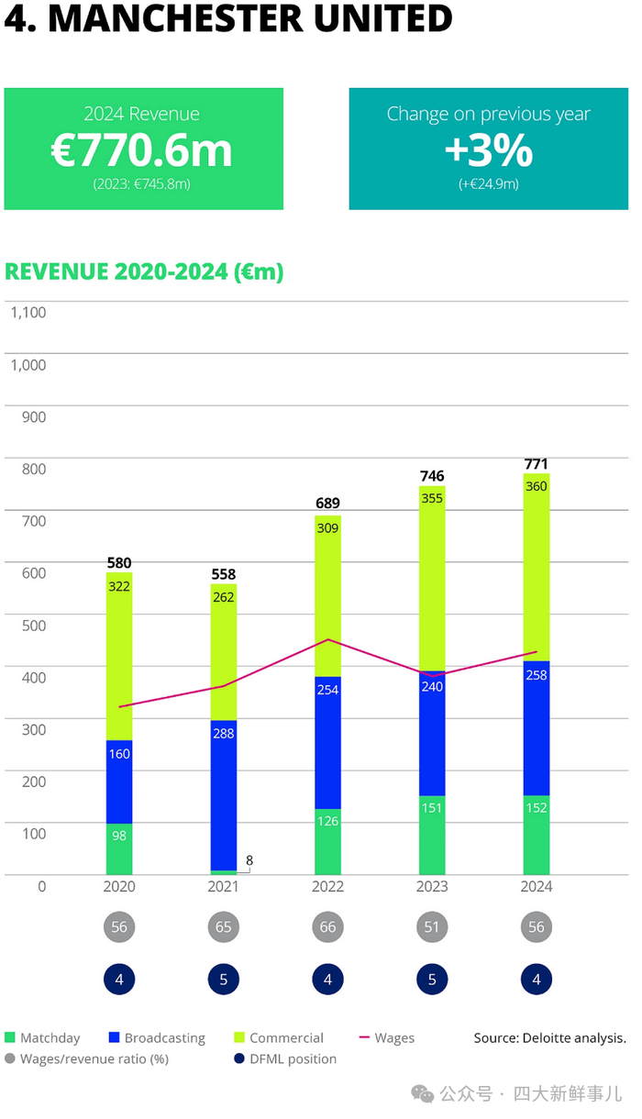Click the lime Commercial legend swatch

pyautogui.click(x=239, y=1037)
